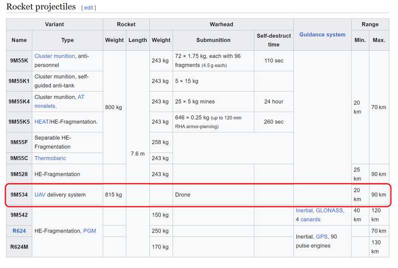Viewport: 398px width, 268px height.
Task: Click the GPS link
Action: tap(321, 237)
